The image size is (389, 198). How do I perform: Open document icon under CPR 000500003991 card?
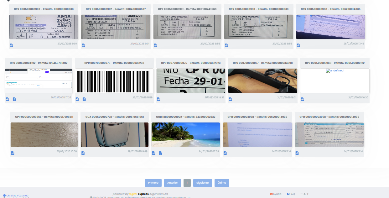[156, 45]
